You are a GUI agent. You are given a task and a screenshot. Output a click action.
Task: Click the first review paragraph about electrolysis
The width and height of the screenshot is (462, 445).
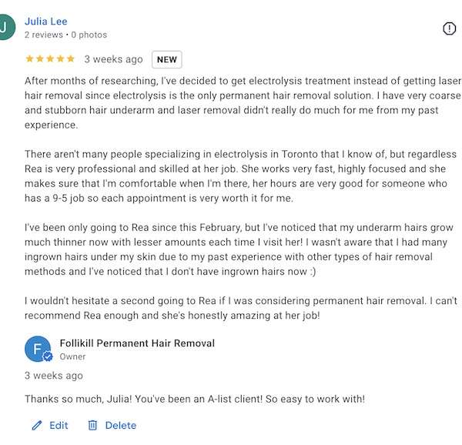click(243, 103)
